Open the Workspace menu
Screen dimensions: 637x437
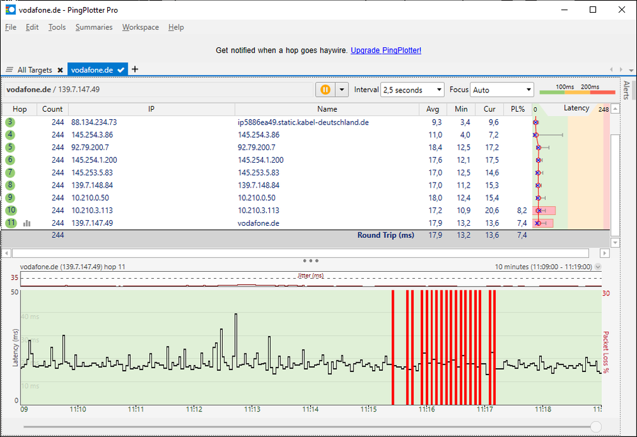point(140,27)
